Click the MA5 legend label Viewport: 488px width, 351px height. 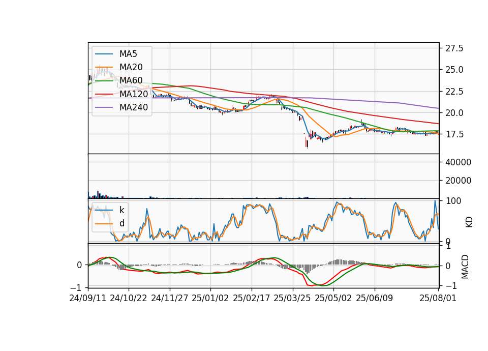[x=128, y=54]
